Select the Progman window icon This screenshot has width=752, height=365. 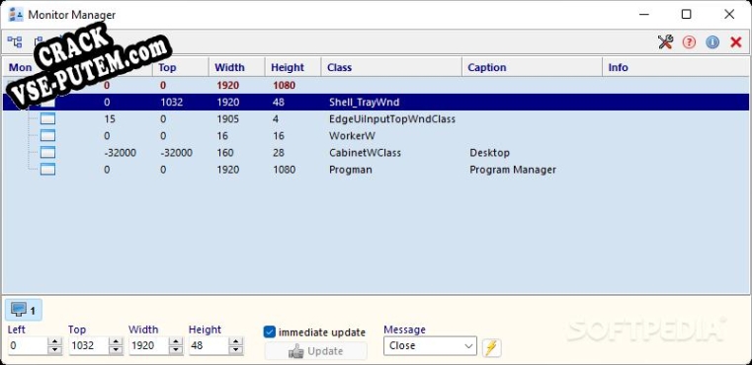47,169
